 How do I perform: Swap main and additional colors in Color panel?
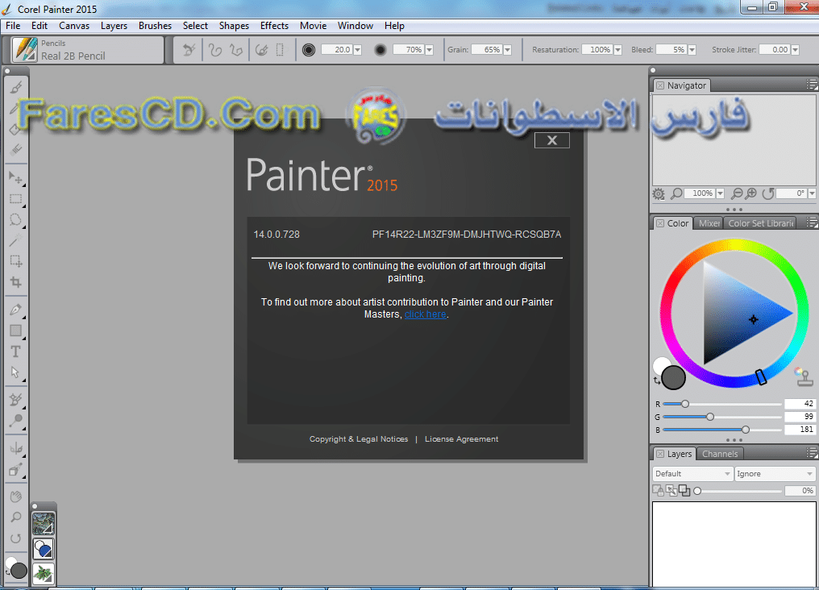click(657, 380)
